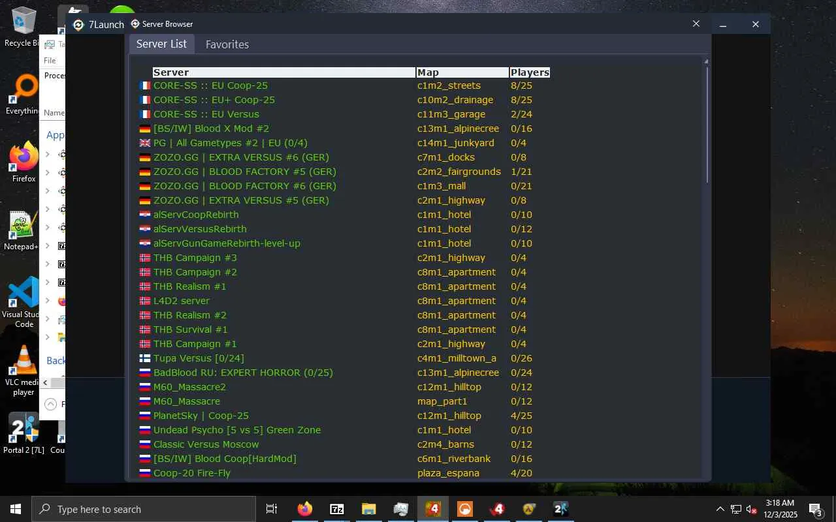Open the network tray icon

(736, 509)
